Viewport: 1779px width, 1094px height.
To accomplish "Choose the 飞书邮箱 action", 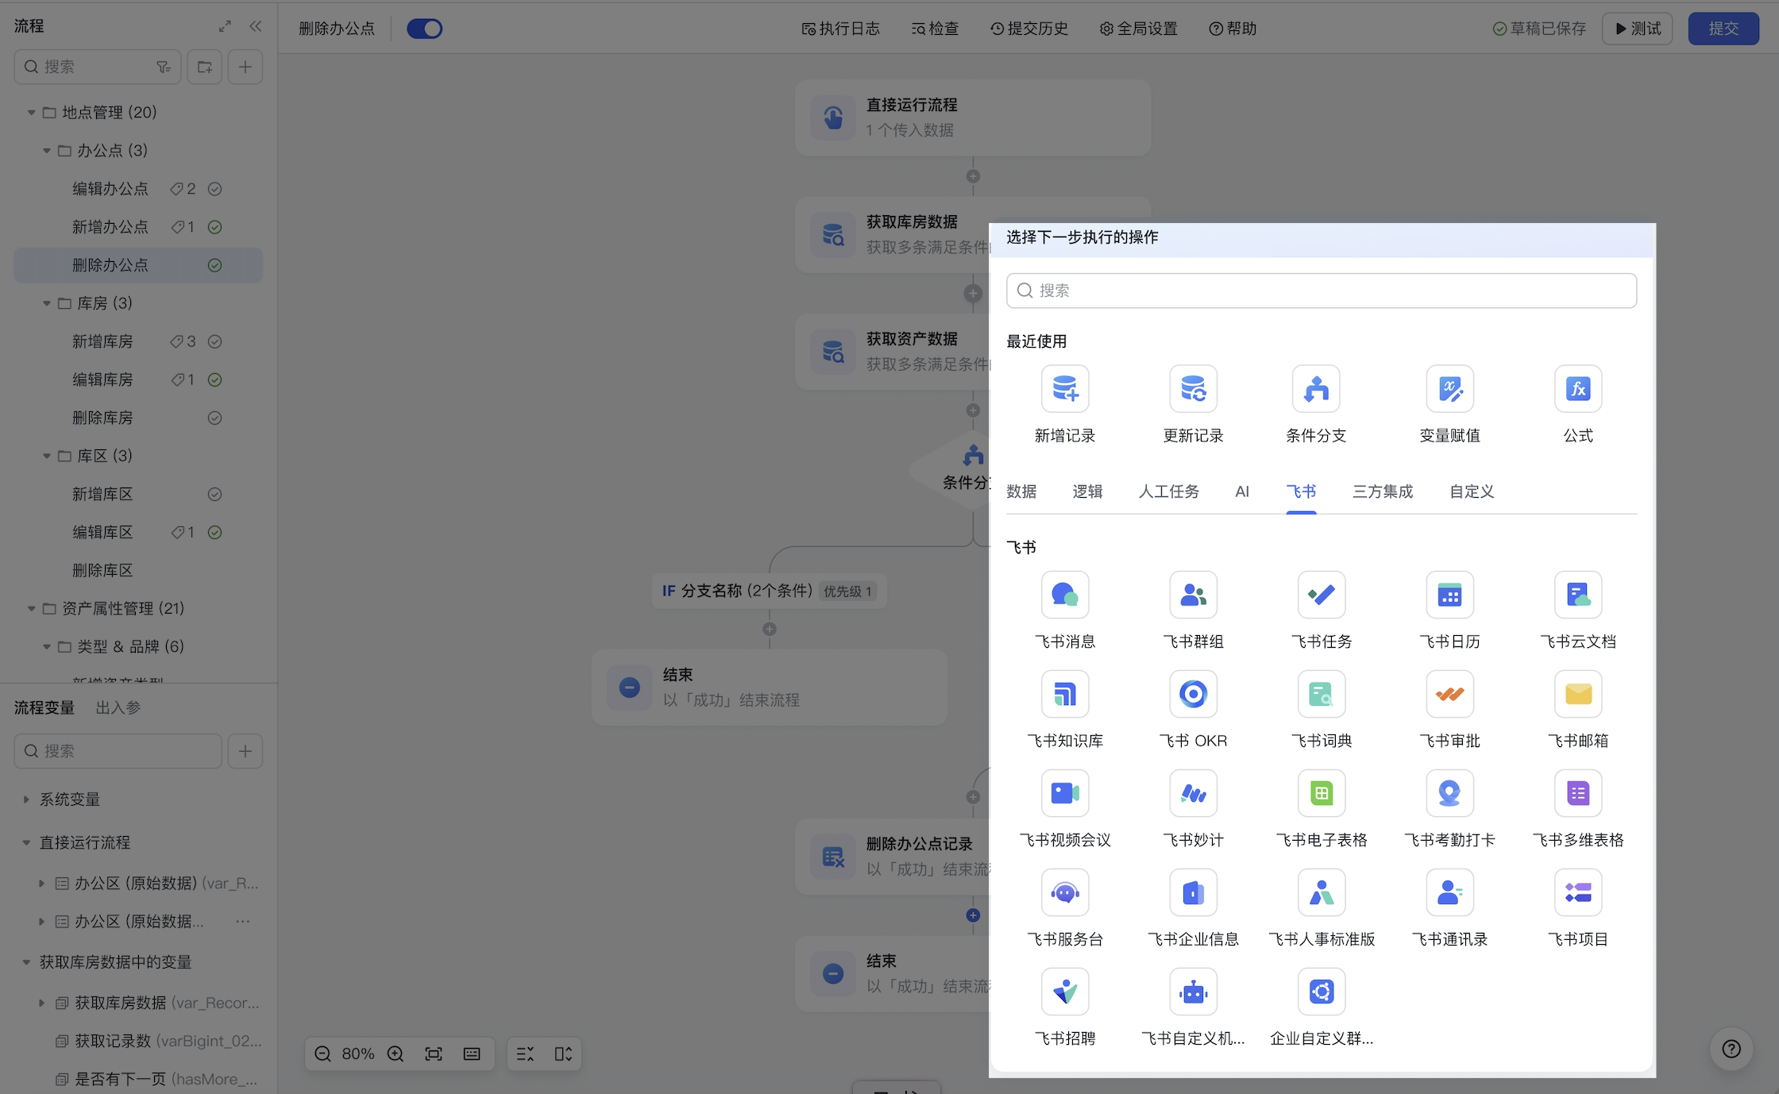I will click(1578, 694).
